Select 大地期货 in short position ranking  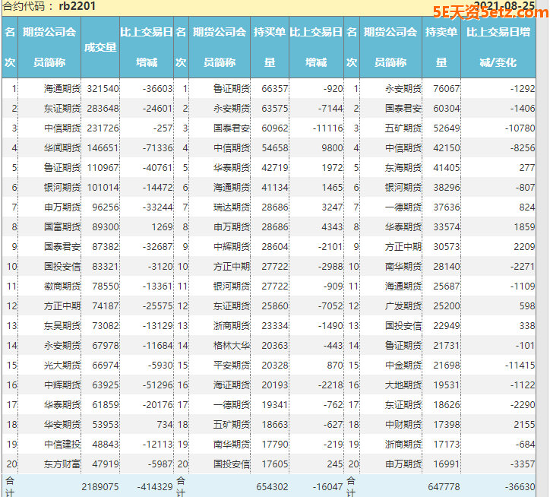point(403,385)
